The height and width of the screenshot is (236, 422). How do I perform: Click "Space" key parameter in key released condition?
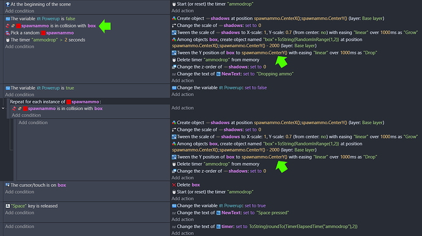click(x=18, y=206)
